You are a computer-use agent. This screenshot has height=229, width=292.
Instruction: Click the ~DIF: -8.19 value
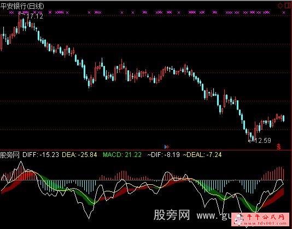coord(163,155)
